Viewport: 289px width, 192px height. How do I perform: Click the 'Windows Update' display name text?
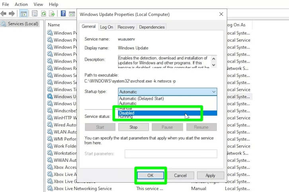tap(133, 48)
